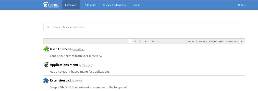Viewport: 258px width, 91px height.
Task: Open fmuellner's profile beside Applications Menu
Action: (x=87, y=65)
